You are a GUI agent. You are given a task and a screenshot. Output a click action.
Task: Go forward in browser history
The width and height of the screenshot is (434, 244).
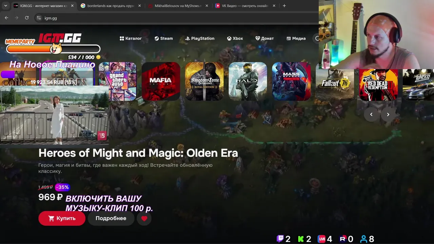point(17,18)
